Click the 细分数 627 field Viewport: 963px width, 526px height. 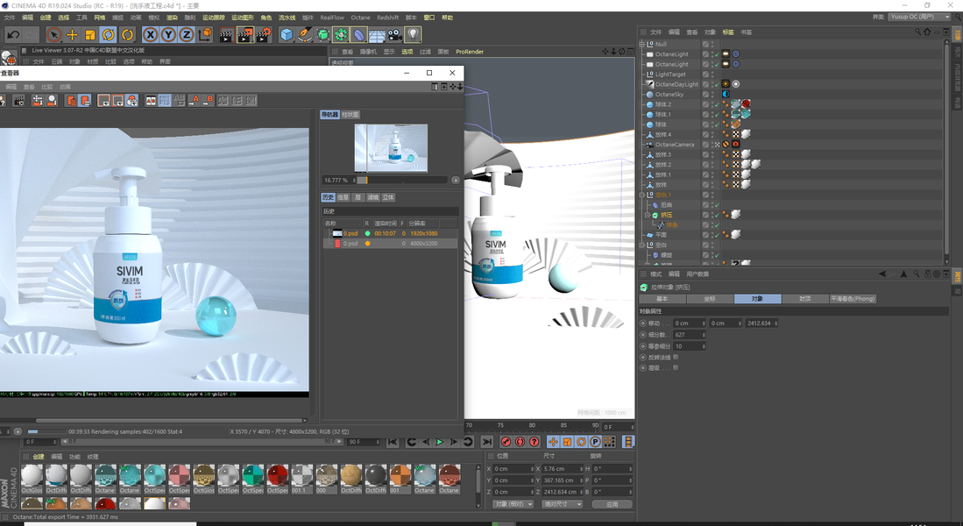pos(689,335)
